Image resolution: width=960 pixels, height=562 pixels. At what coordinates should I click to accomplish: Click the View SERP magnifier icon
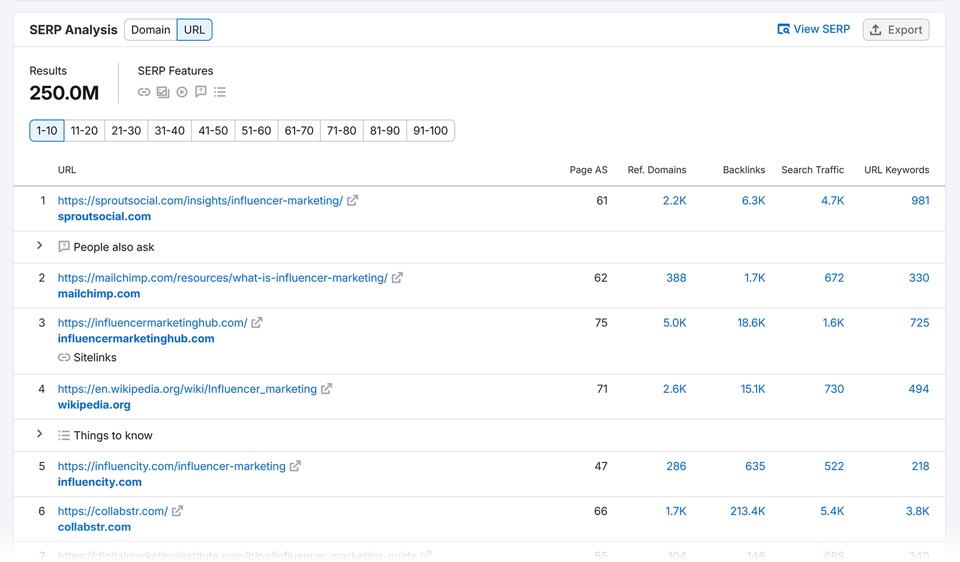click(x=784, y=29)
